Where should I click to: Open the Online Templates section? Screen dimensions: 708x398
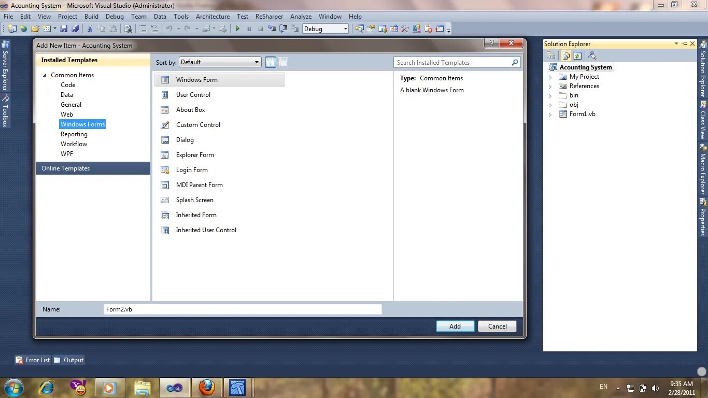click(93, 168)
